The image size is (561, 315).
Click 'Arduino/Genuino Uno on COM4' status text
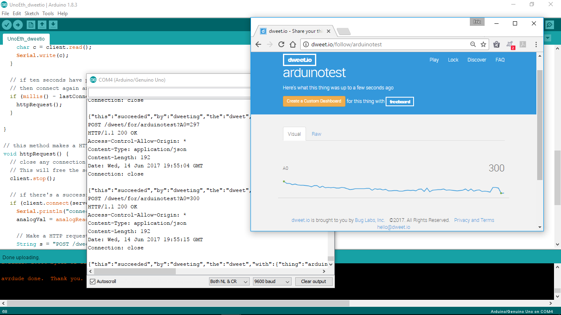(522, 312)
